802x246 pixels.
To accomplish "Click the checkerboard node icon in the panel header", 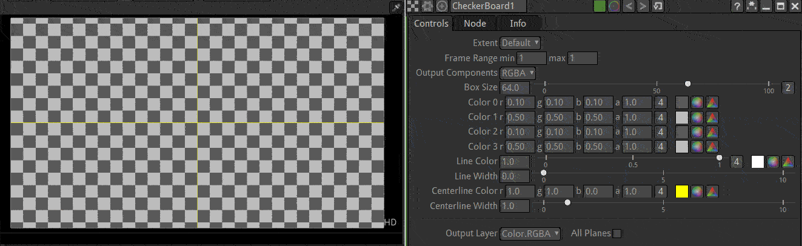I will click(x=414, y=6).
